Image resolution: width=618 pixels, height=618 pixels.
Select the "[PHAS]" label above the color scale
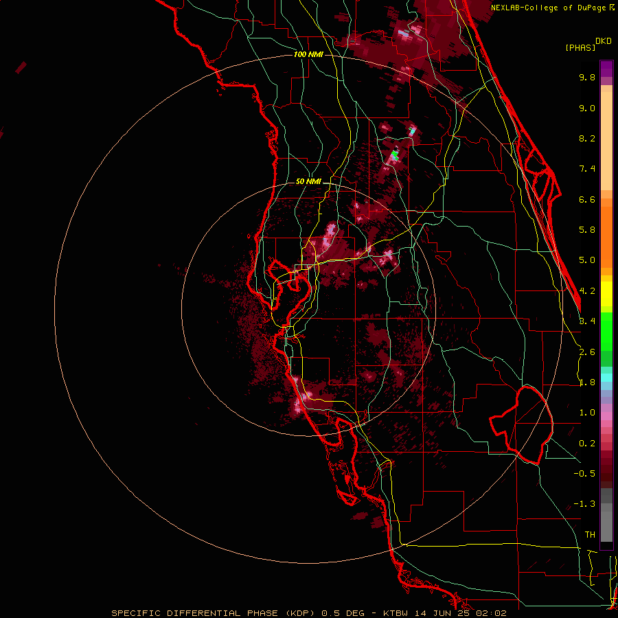pos(580,47)
